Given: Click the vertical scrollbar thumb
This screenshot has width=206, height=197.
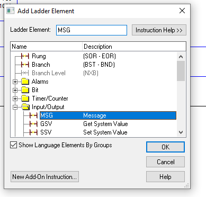Looking at the screenshot, I should (x=181, y=71).
